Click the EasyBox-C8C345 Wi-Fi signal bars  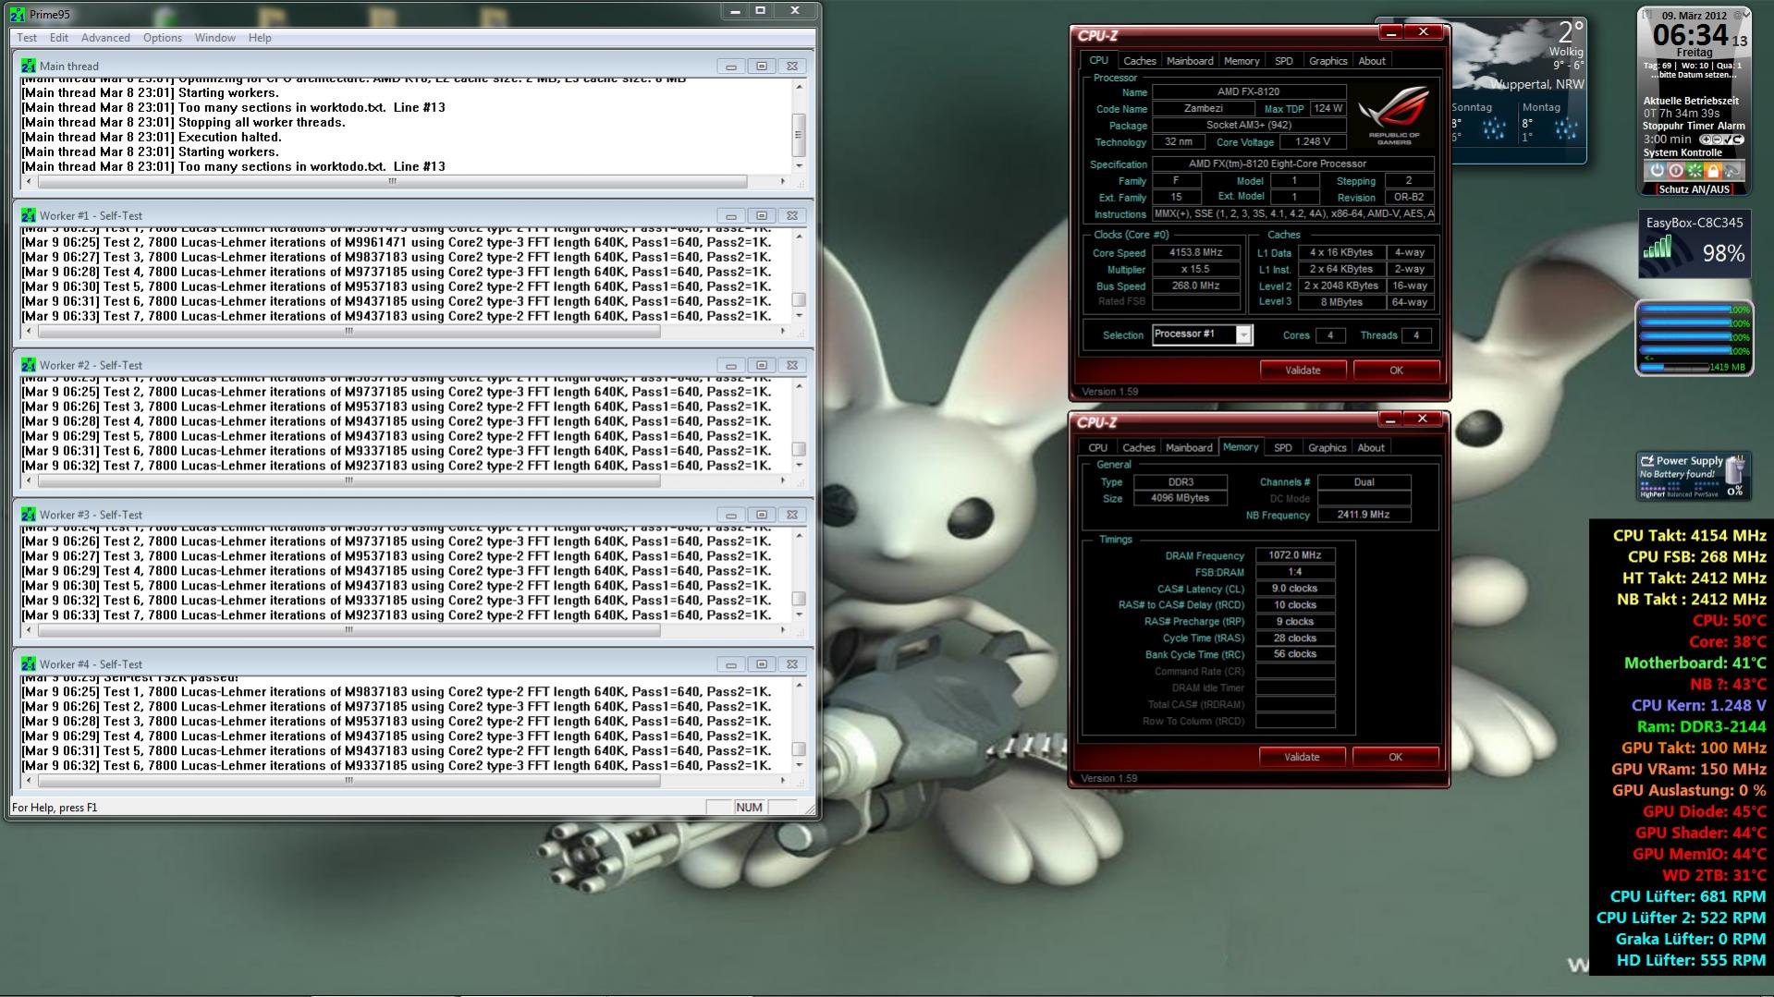1658,247
